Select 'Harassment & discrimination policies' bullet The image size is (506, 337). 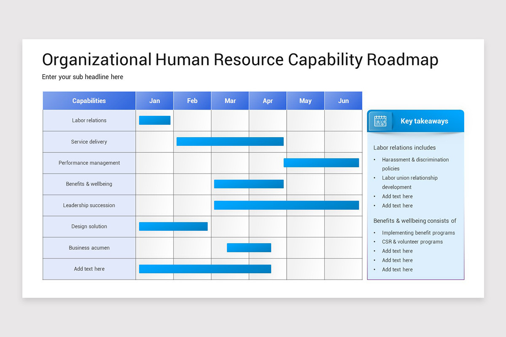pos(415,164)
